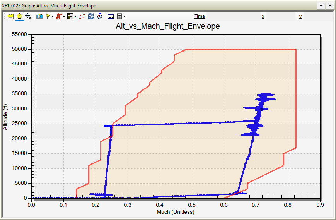Click the yellow flag marker icon

pyautogui.click(x=48, y=16)
